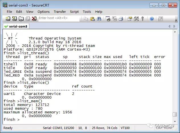Open the Script menu

point(74,12)
